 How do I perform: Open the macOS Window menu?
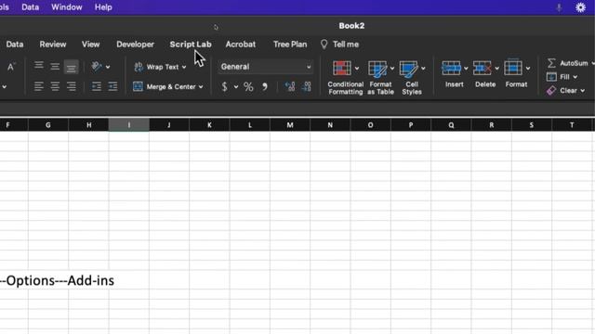(x=67, y=7)
